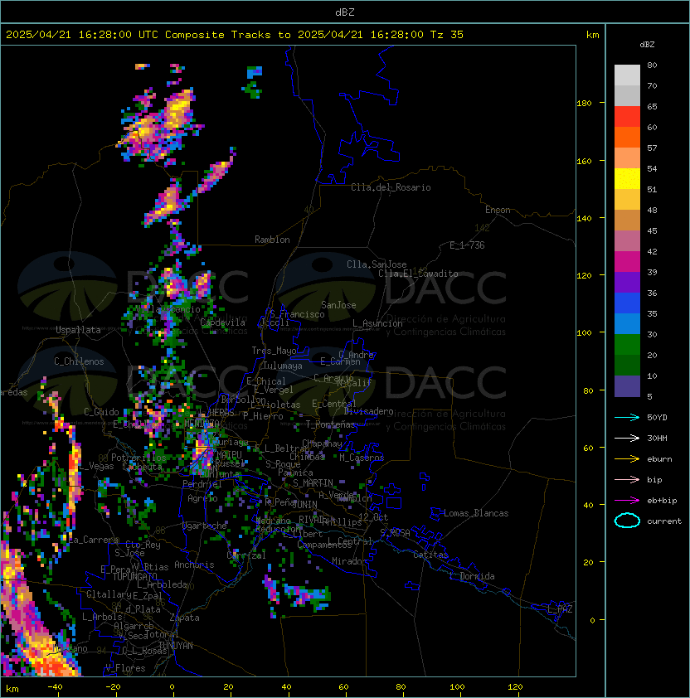Click the magenta eb+bip arrow in legend
Viewport: 690px width, 698px height.
click(627, 501)
